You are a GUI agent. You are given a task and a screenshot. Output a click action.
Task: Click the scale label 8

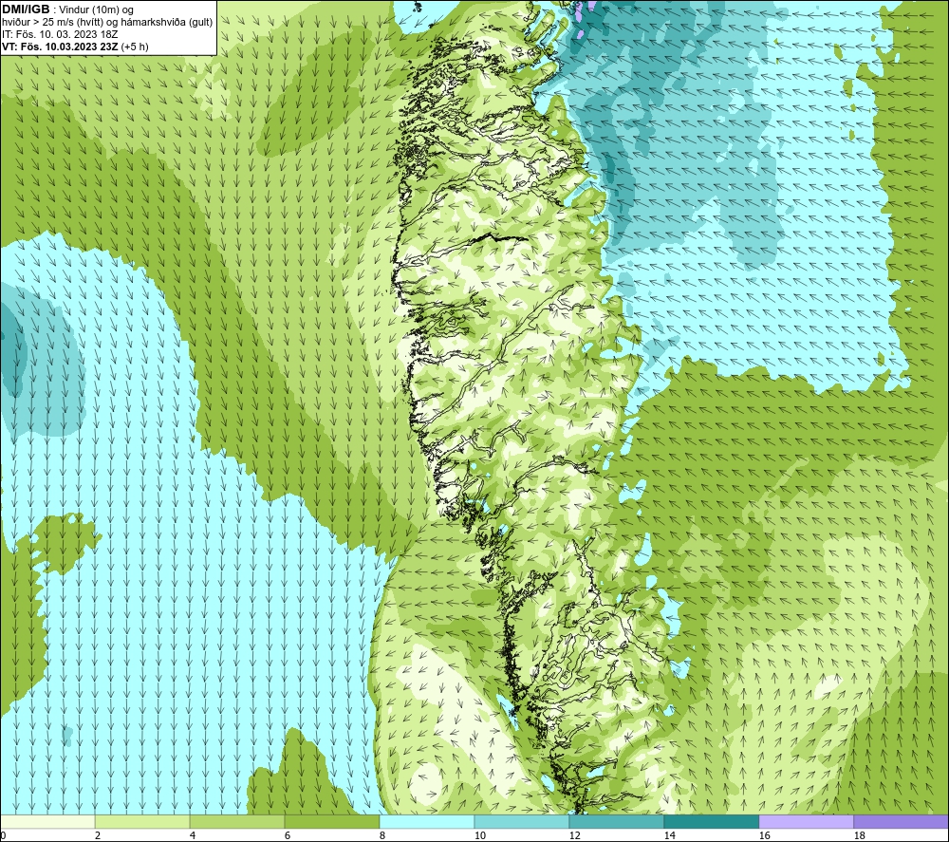(x=382, y=836)
